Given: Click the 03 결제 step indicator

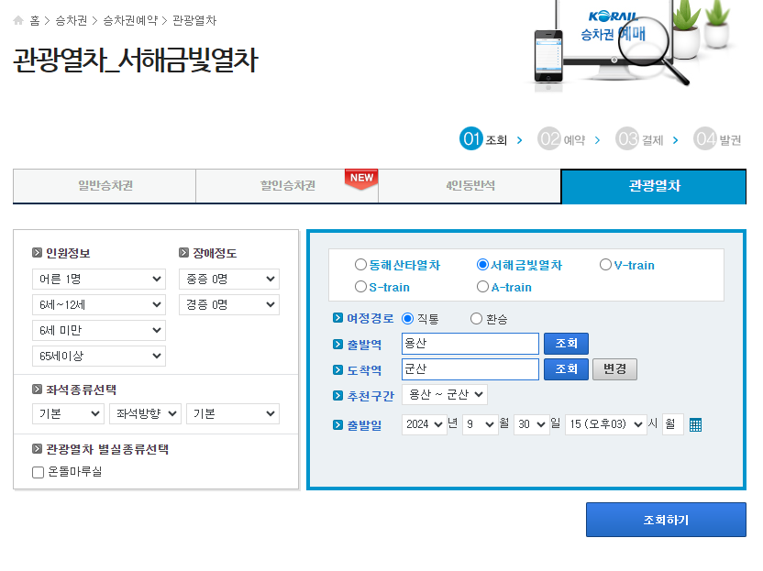Looking at the screenshot, I should point(639,139).
